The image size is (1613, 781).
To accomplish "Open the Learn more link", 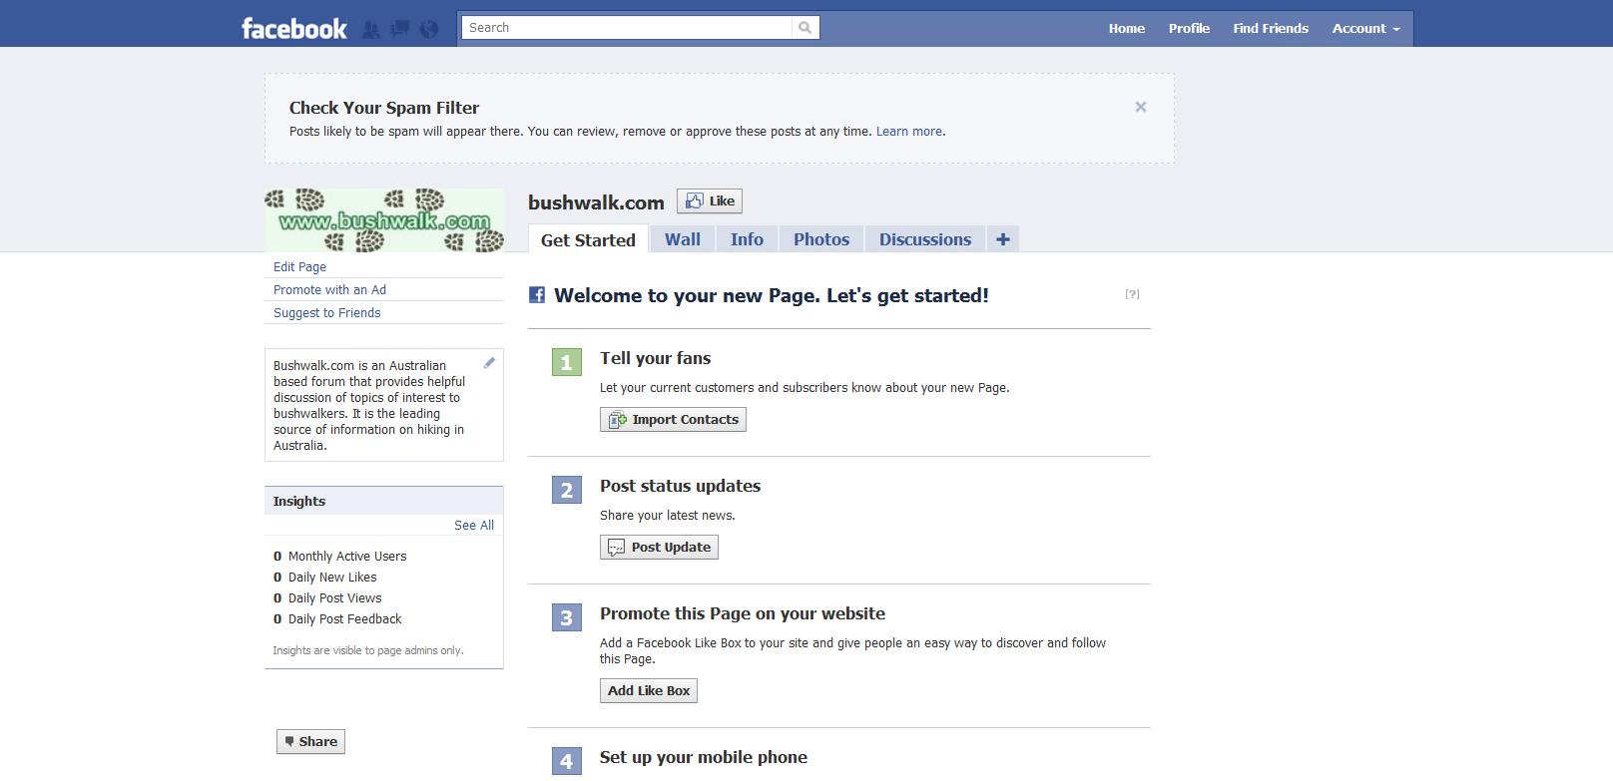I will [x=908, y=131].
